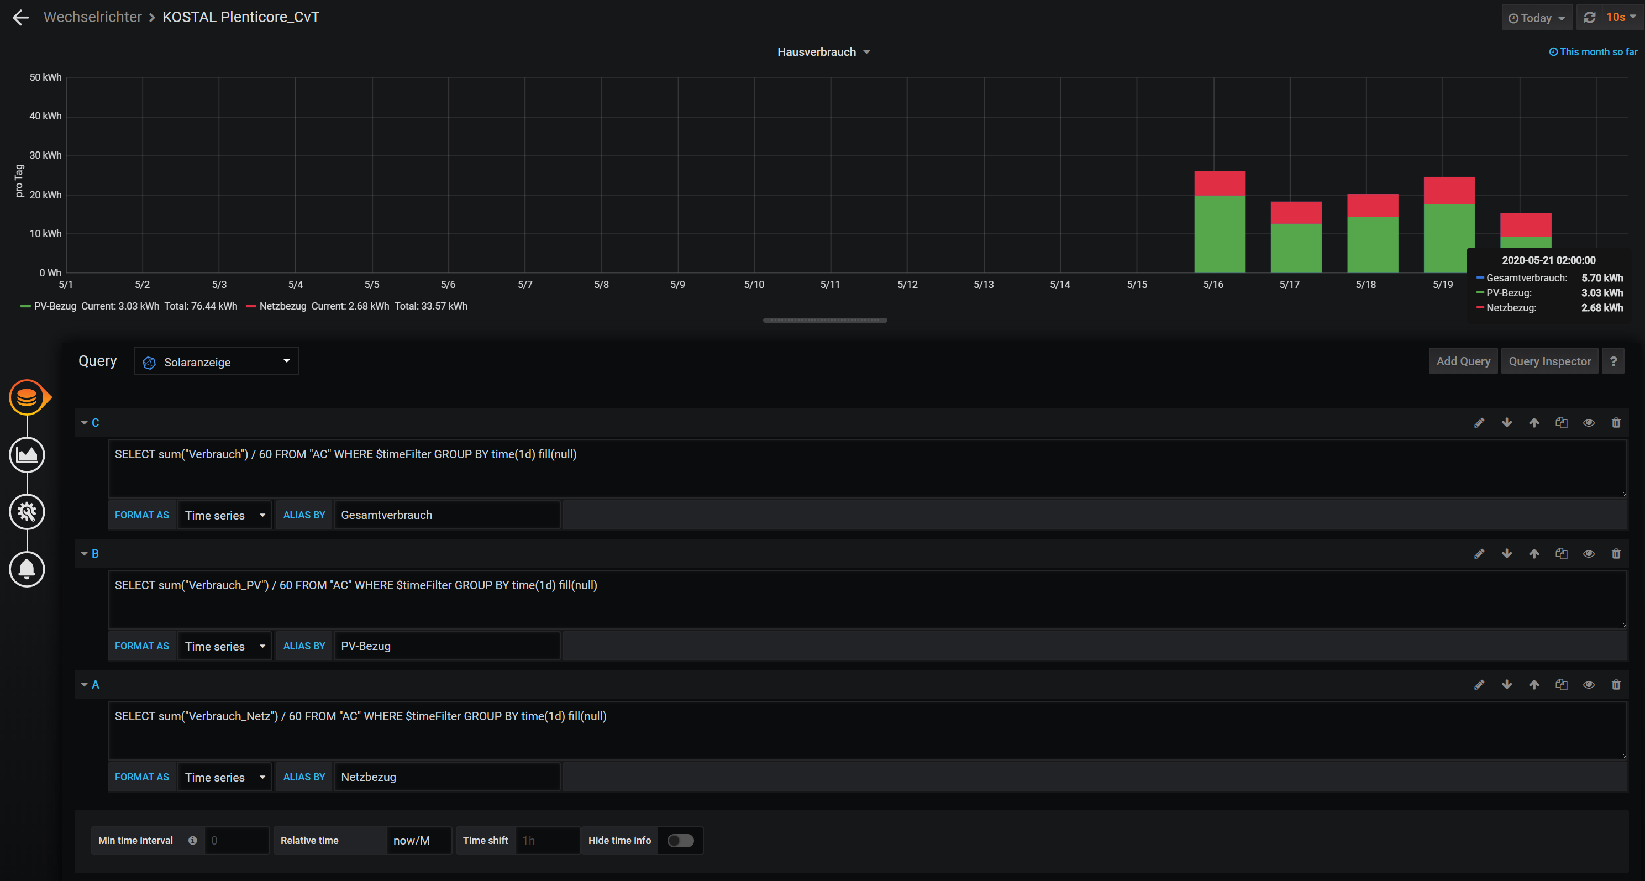Enable the Hide time info switch

click(x=680, y=841)
